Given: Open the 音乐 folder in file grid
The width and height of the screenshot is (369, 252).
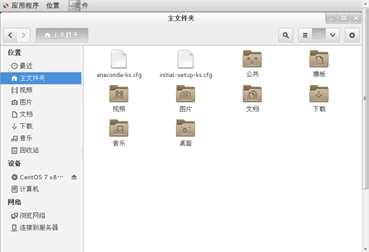Looking at the screenshot, I should [x=119, y=128].
